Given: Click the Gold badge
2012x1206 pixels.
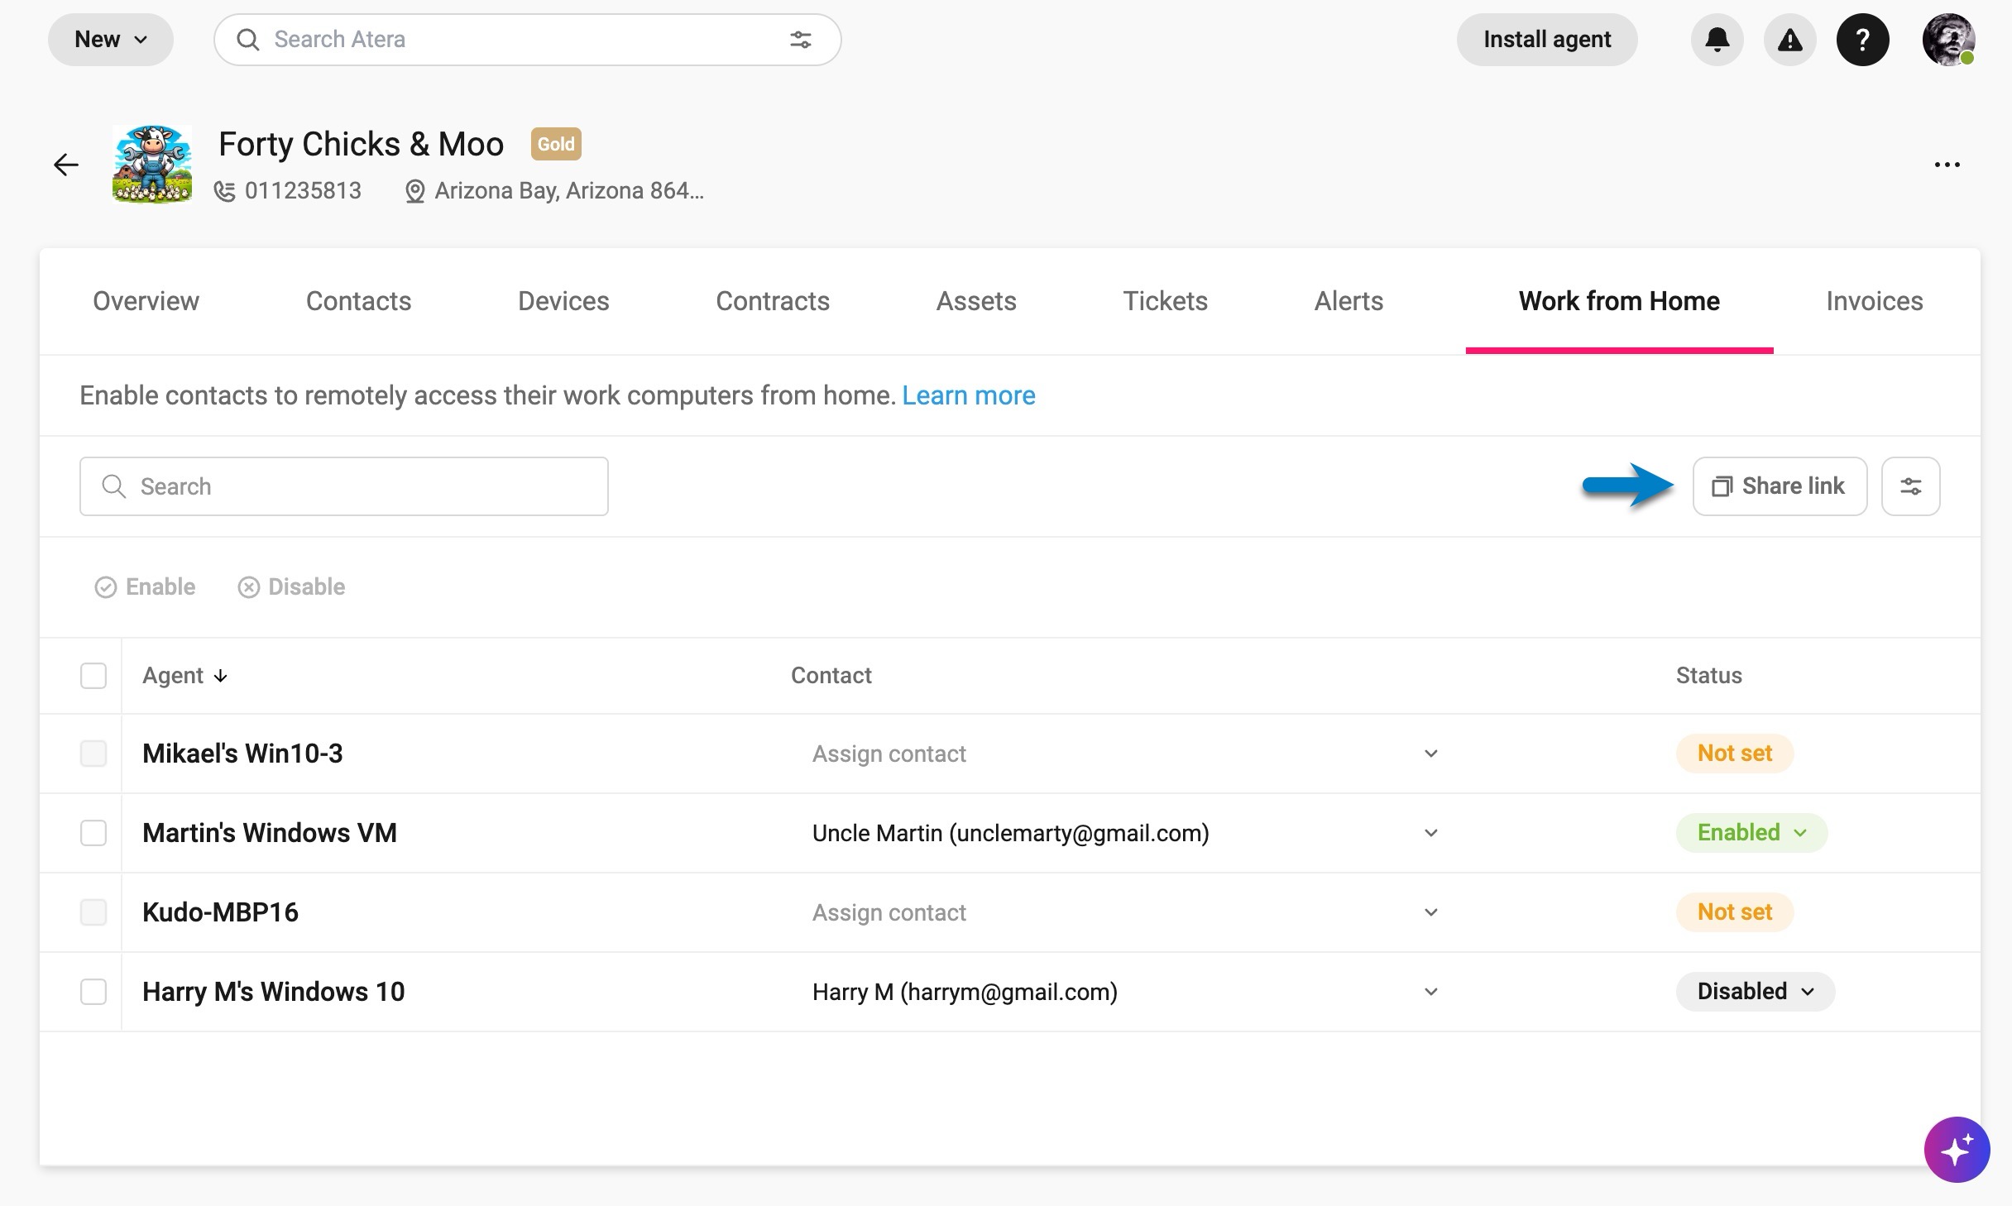Looking at the screenshot, I should pyautogui.click(x=556, y=144).
